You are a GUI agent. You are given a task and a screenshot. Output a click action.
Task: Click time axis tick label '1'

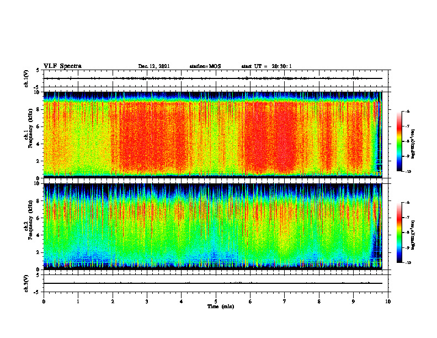point(78,302)
